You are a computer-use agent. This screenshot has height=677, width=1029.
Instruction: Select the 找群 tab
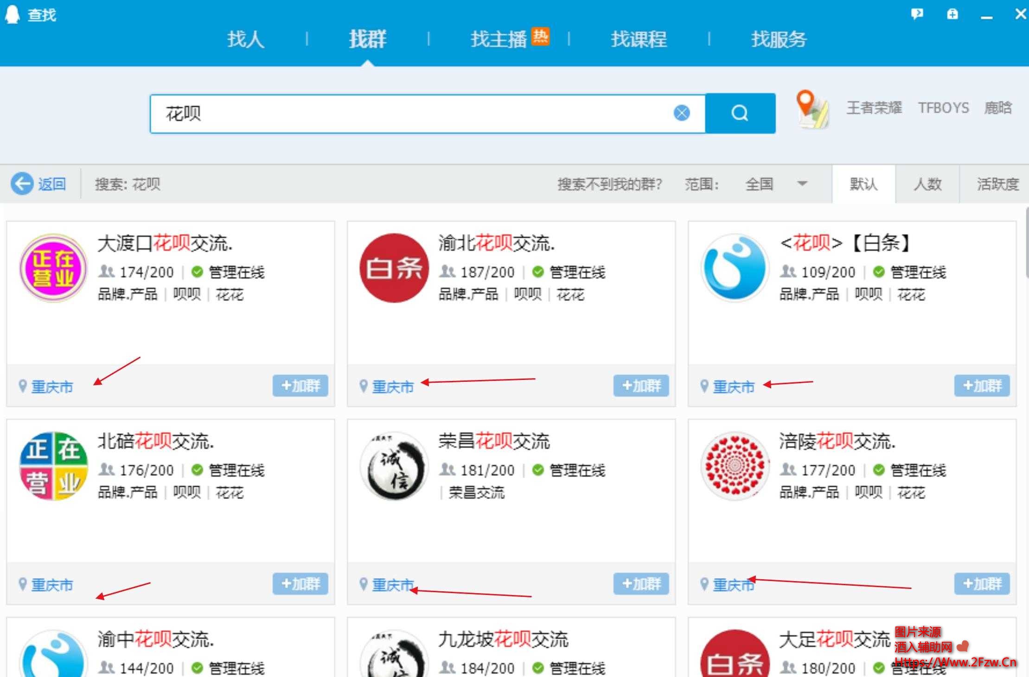(x=368, y=39)
